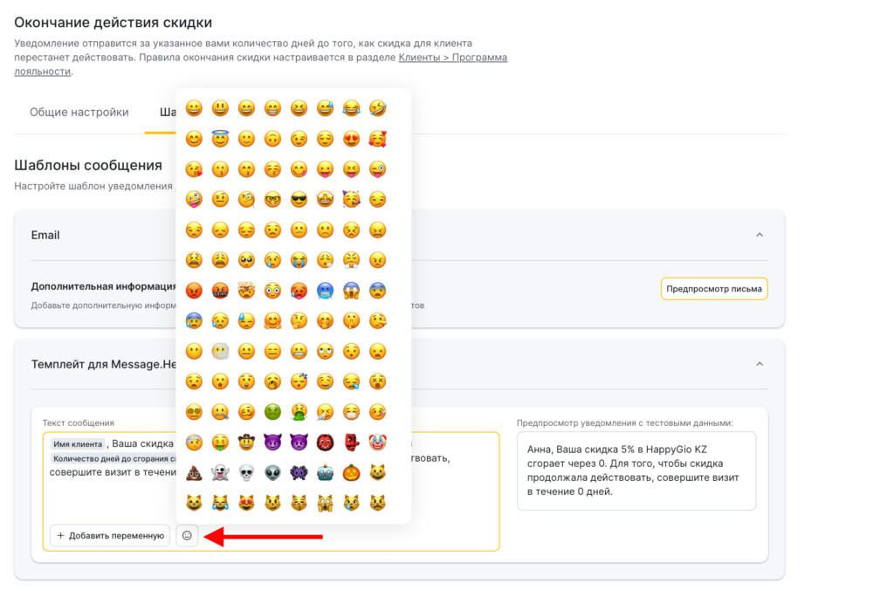Choose the robot face emoji
This screenshot has width=894, height=591.
point(325,472)
